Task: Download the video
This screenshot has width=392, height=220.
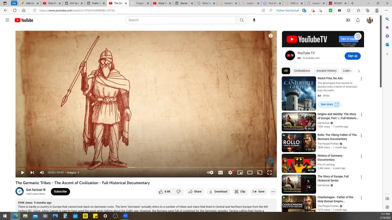Action: click(x=218, y=192)
